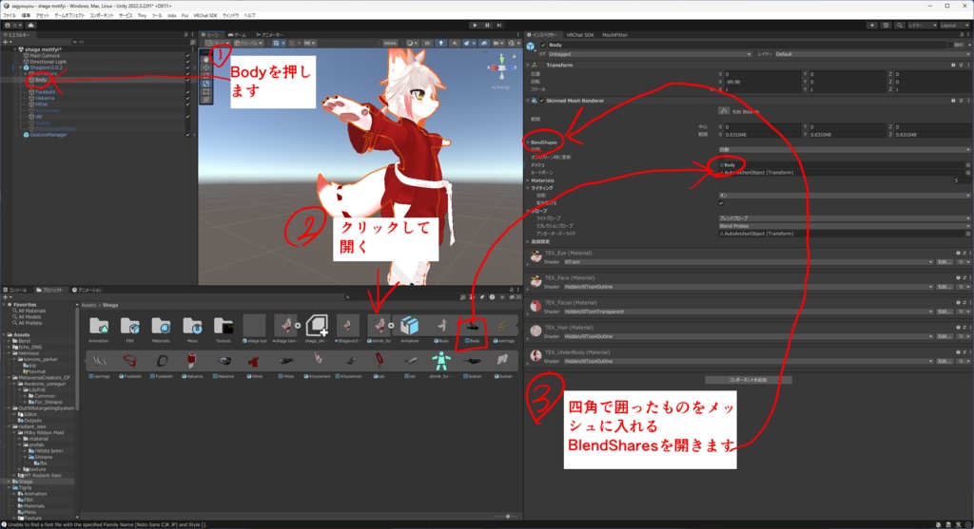Select Hakama object in hierarchy
The width and height of the screenshot is (974, 529).
tap(45, 98)
